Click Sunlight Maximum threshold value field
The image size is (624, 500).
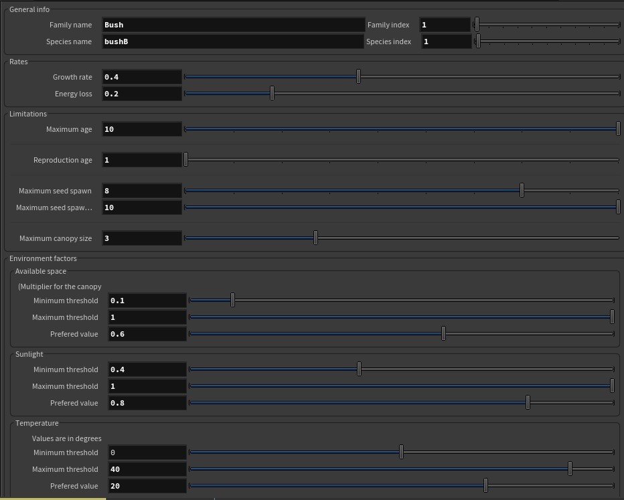click(147, 386)
